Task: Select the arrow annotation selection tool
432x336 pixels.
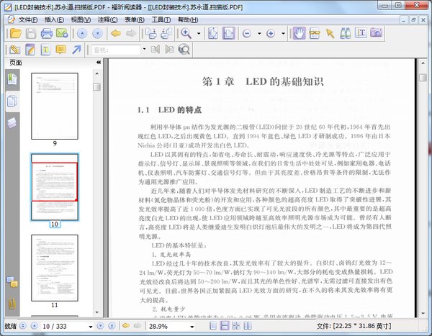Action: tap(330, 33)
